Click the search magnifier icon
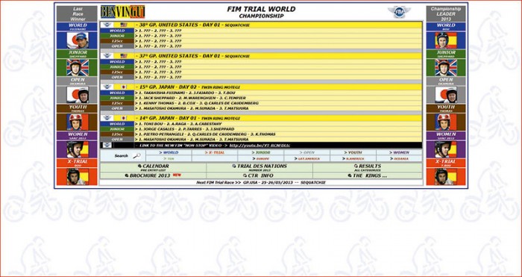The image size is (522, 277). (136, 155)
